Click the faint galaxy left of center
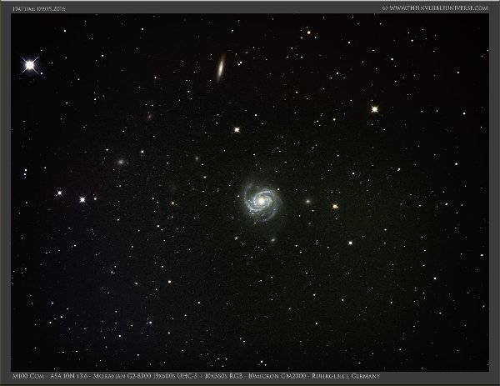 (122, 162)
